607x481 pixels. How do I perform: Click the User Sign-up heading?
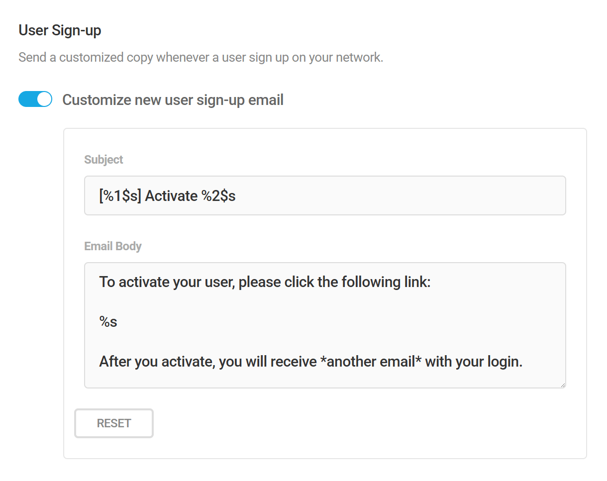point(59,30)
